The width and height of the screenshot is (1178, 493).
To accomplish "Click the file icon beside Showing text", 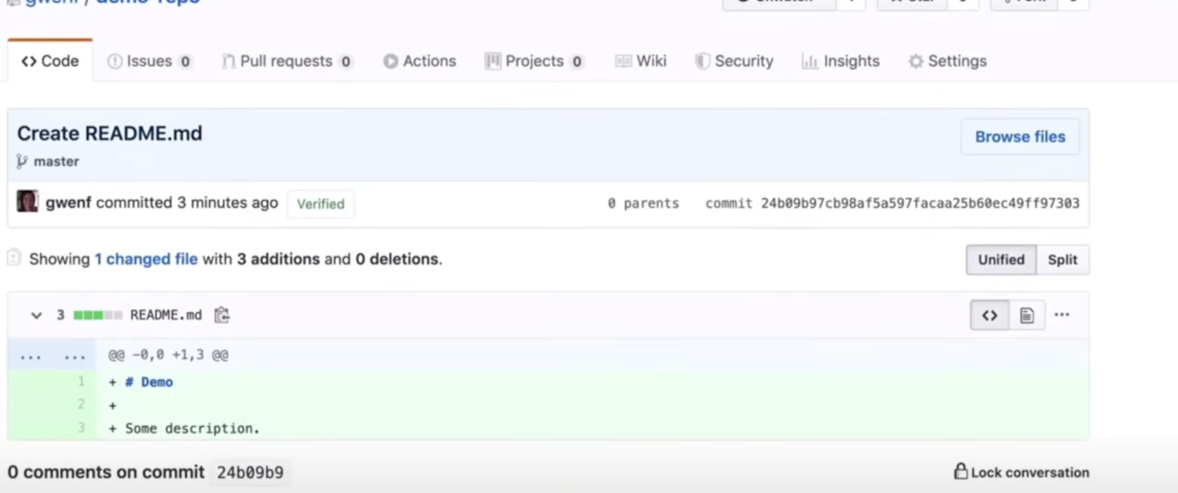I will [x=14, y=258].
